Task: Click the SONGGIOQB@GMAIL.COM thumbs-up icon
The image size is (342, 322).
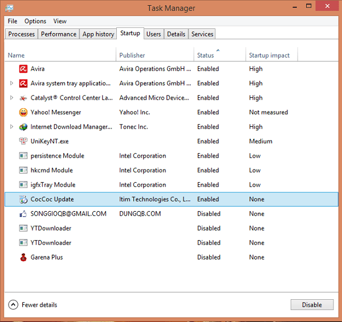Action: [23, 214]
